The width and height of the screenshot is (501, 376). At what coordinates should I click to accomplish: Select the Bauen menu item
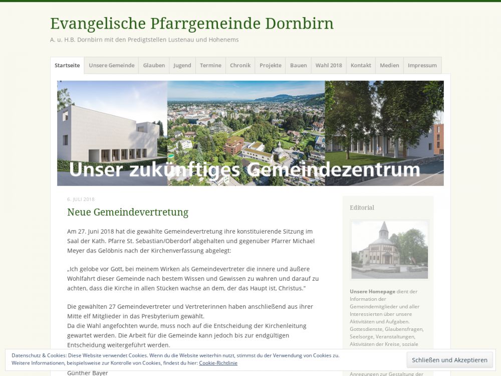[298, 65]
